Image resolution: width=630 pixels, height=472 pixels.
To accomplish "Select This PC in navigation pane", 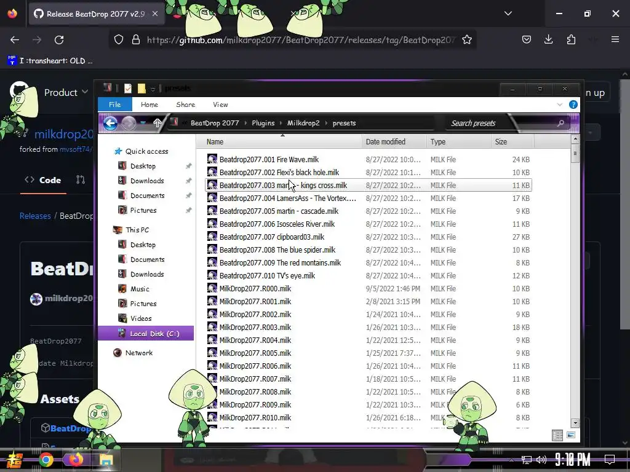I will (137, 230).
